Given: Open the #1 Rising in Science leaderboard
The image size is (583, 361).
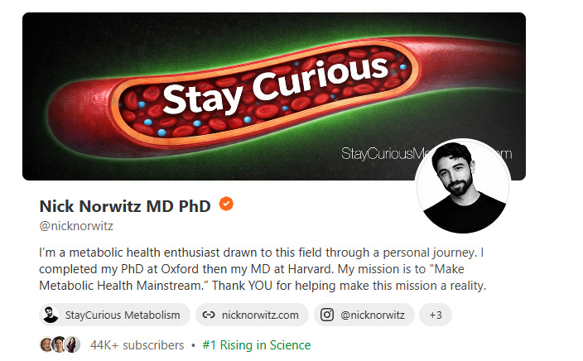Looking at the screenshot, I should click(x=257, y=345).
